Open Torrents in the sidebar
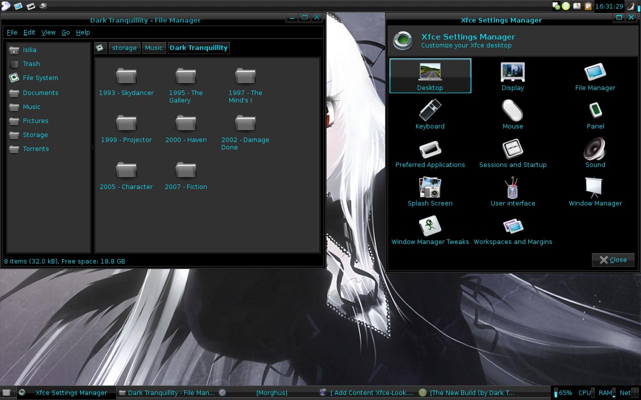The width and height of the screenshot is (641, 400). [x=49, y=148]
